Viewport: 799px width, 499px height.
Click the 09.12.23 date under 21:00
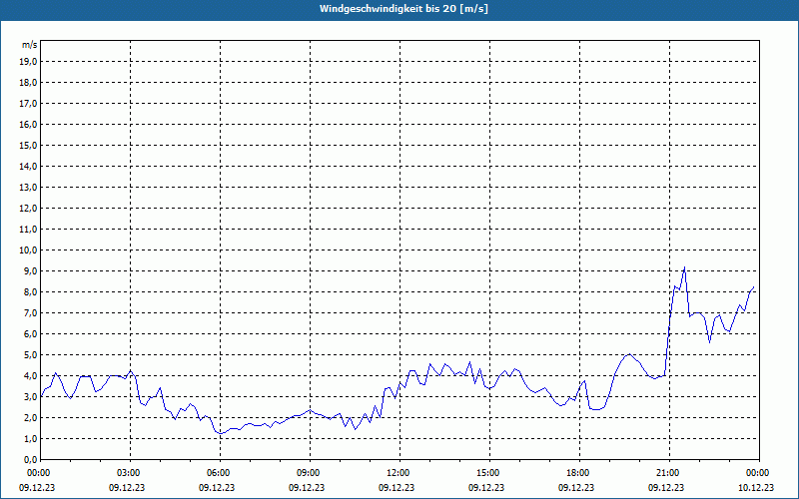coord(666,487)
